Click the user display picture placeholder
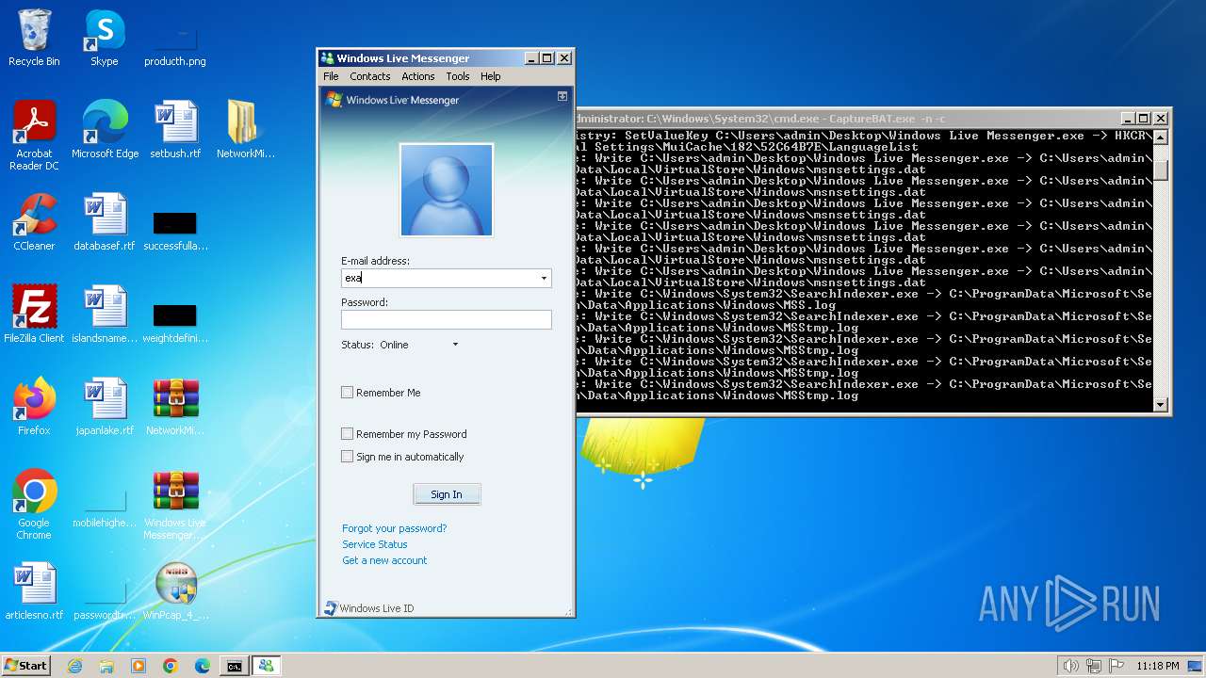The width and height of the screenshot is (1206, 678). pos(447,190)
